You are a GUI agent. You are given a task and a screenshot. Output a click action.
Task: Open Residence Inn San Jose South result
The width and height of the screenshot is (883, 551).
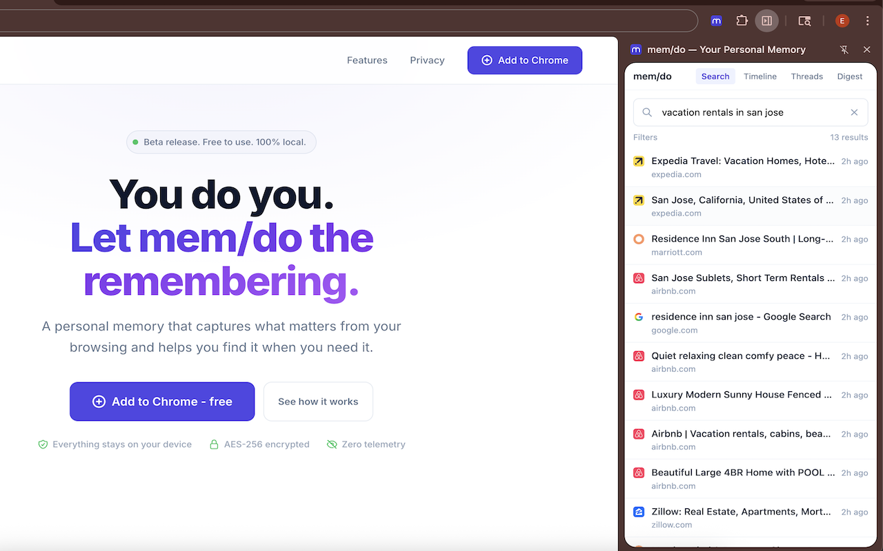pos(751,245)
